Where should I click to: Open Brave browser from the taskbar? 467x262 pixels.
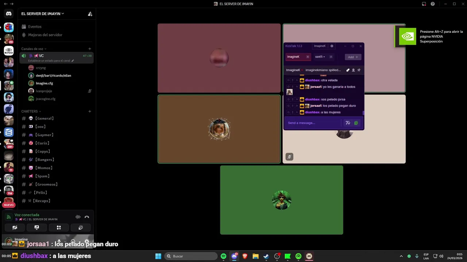coord(245,256)
